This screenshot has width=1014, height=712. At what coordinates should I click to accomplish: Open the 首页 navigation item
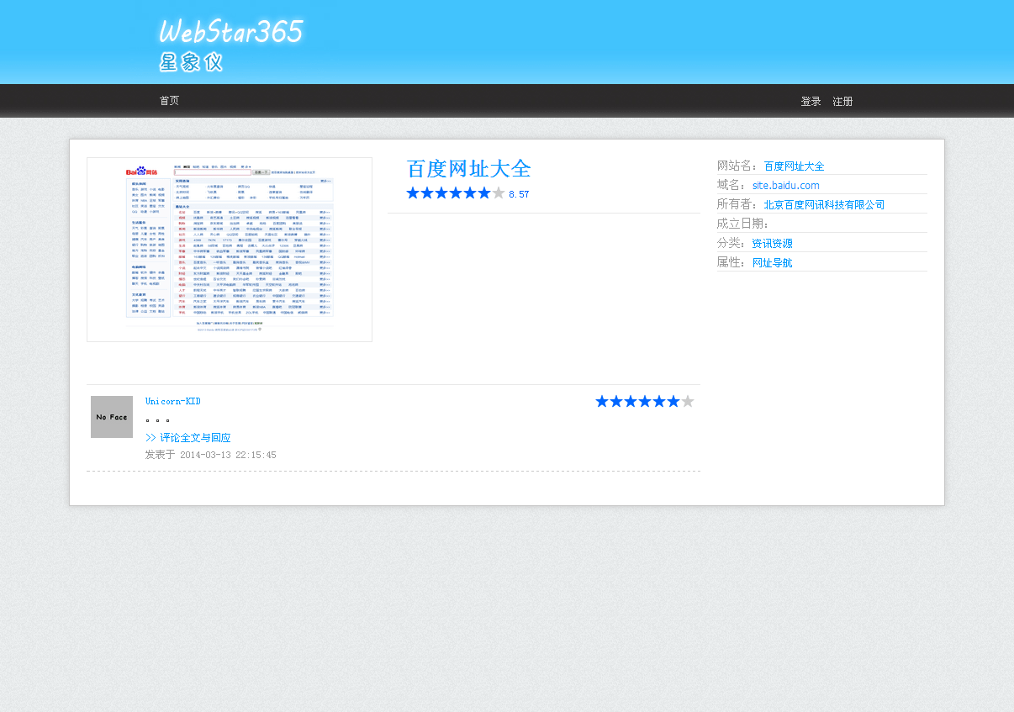pos(169,101)
